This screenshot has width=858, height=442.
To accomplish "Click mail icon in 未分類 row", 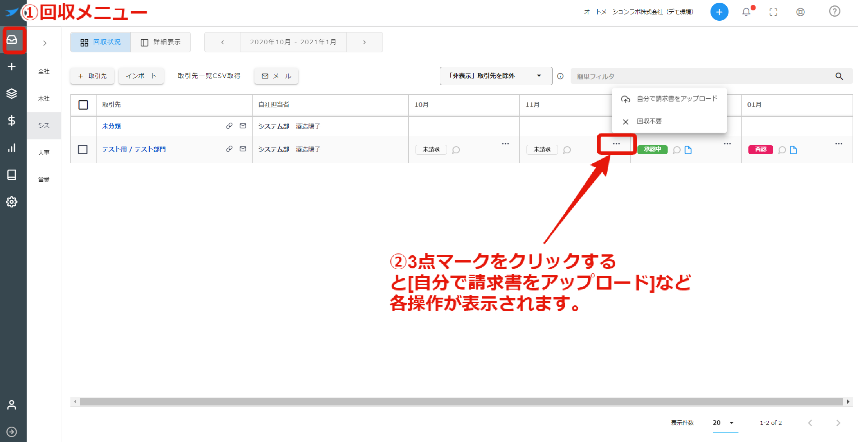I will [243, 126].
